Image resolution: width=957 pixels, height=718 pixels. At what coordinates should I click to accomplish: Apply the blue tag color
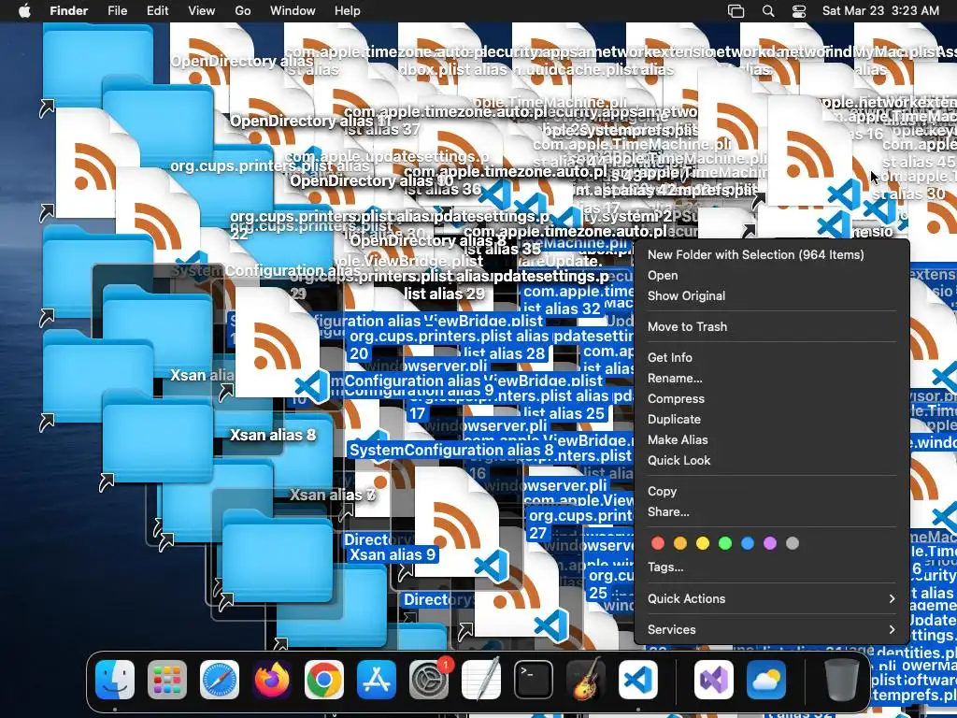click(748, 543)
